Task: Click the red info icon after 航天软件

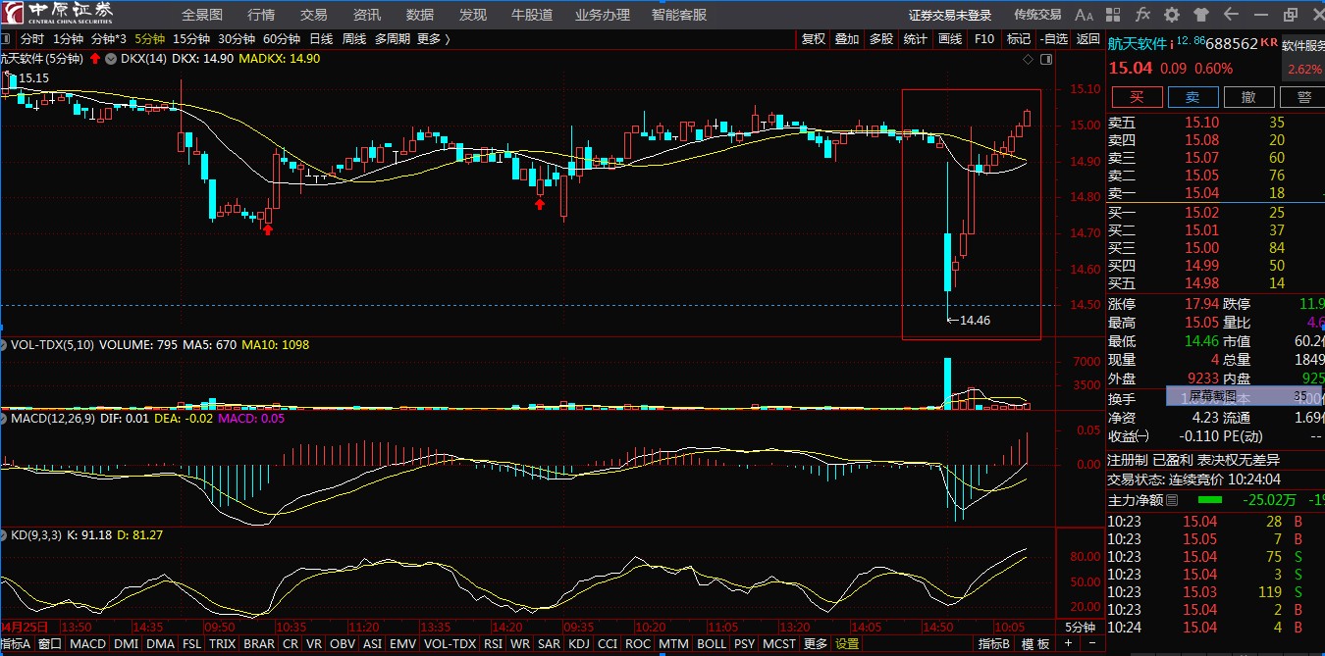Action: click(x=1172, y=43)
